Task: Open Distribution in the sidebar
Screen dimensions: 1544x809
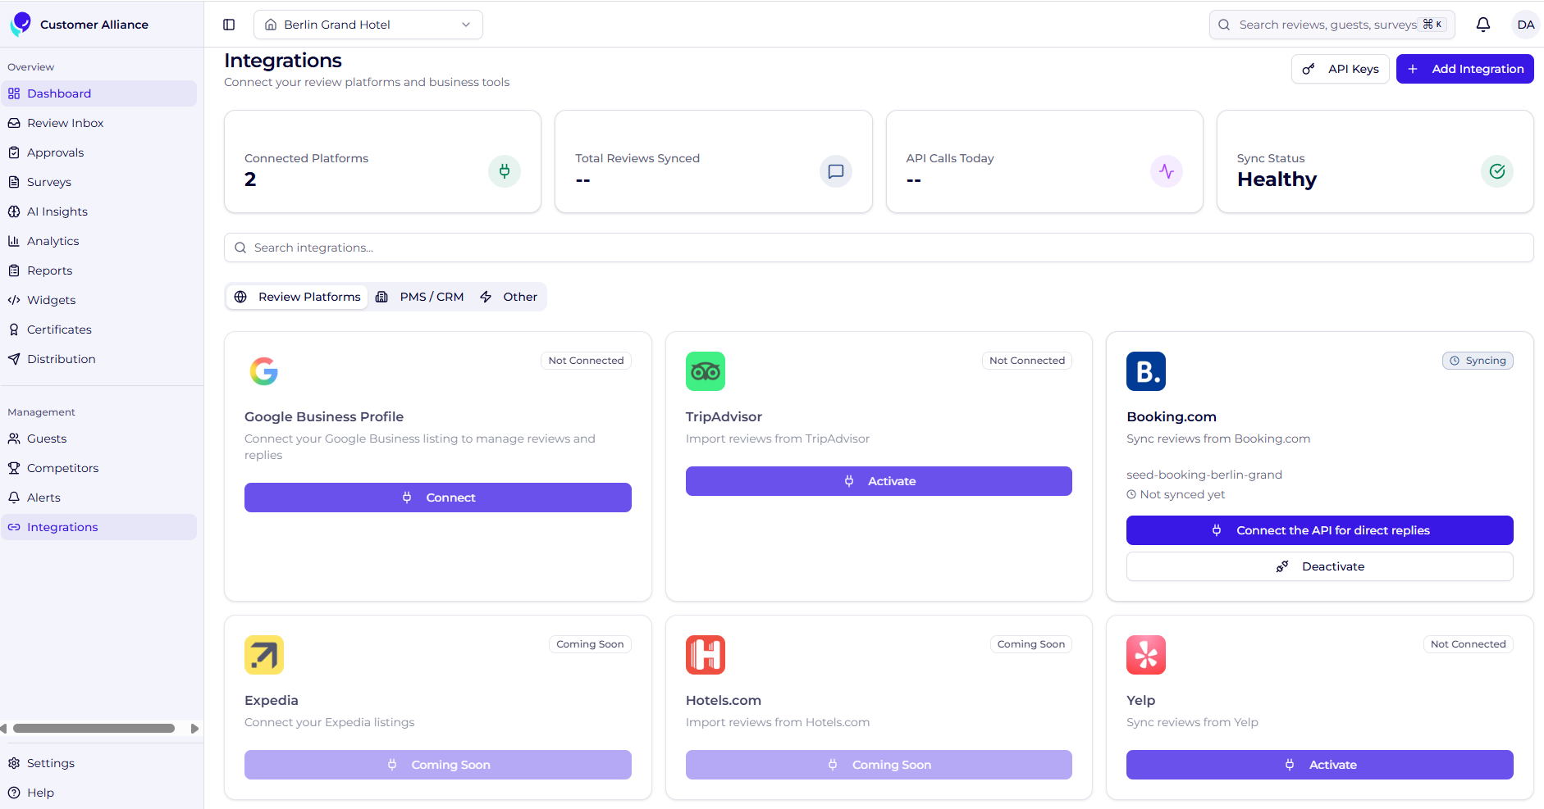Action: (x=99, y=359)
